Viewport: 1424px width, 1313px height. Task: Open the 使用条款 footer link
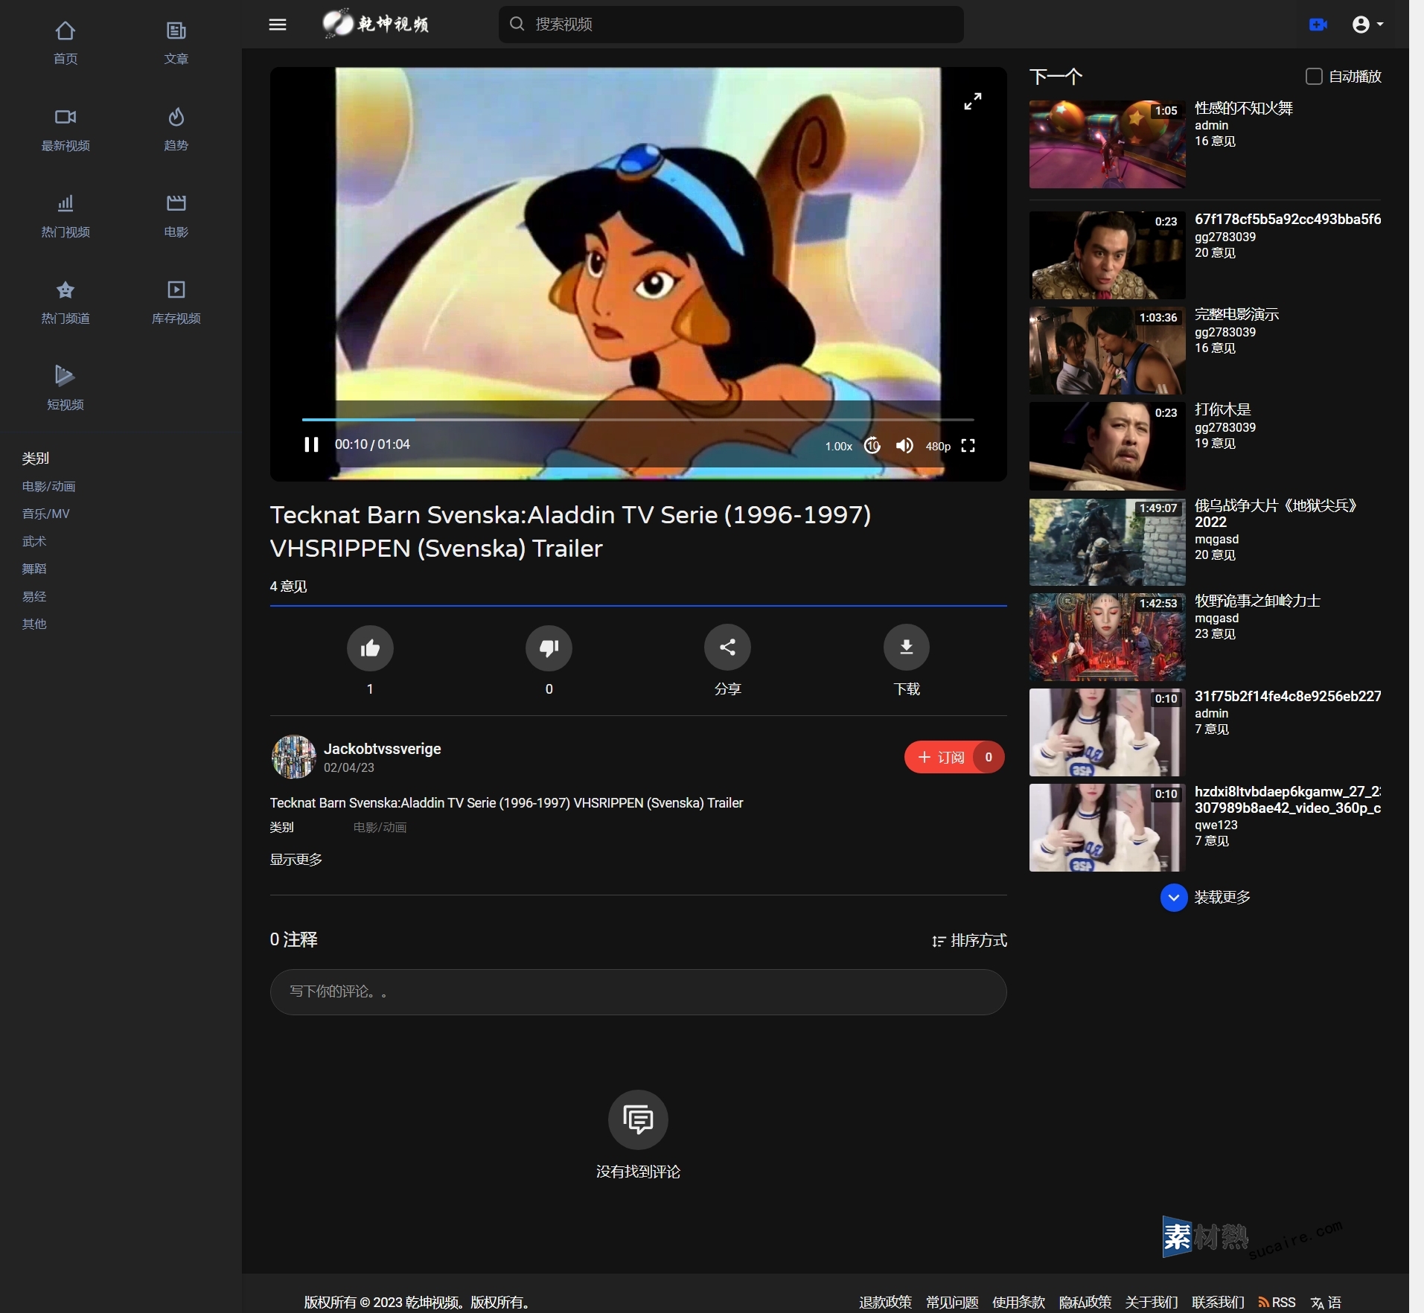[1018, 1302]
